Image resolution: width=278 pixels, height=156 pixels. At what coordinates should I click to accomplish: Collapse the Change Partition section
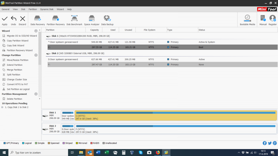36,55
